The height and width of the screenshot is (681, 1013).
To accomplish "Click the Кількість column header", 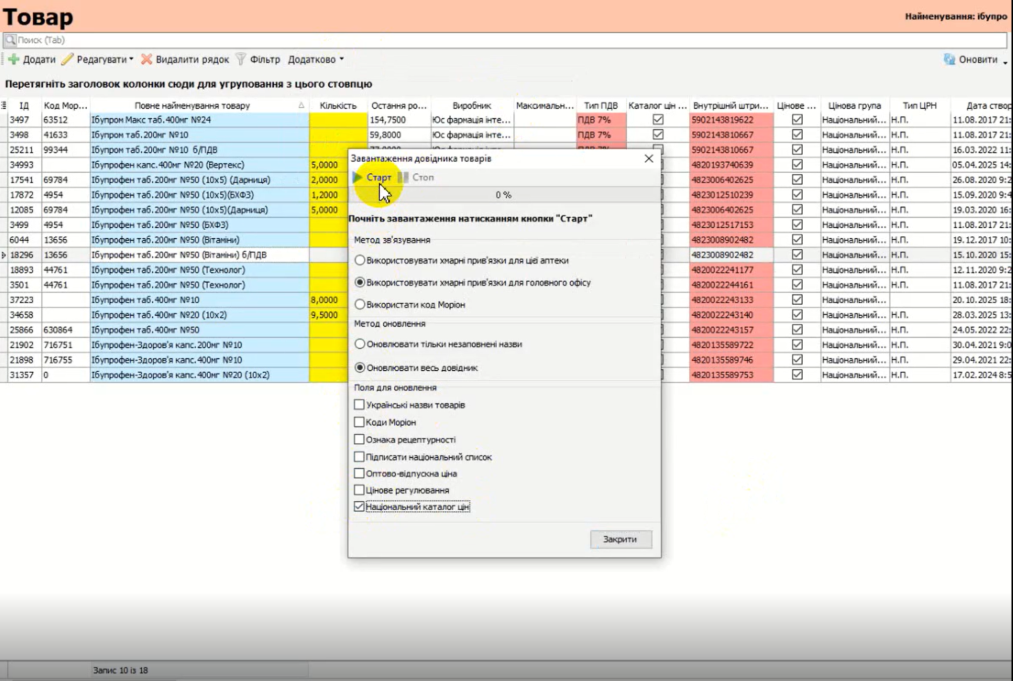I will click(x=338, y=106).
